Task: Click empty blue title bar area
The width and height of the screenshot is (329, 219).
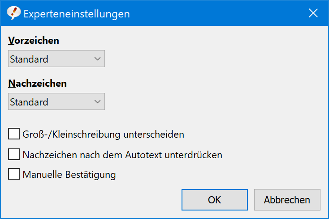Action: pyautogui.click(x=218, y=13)
